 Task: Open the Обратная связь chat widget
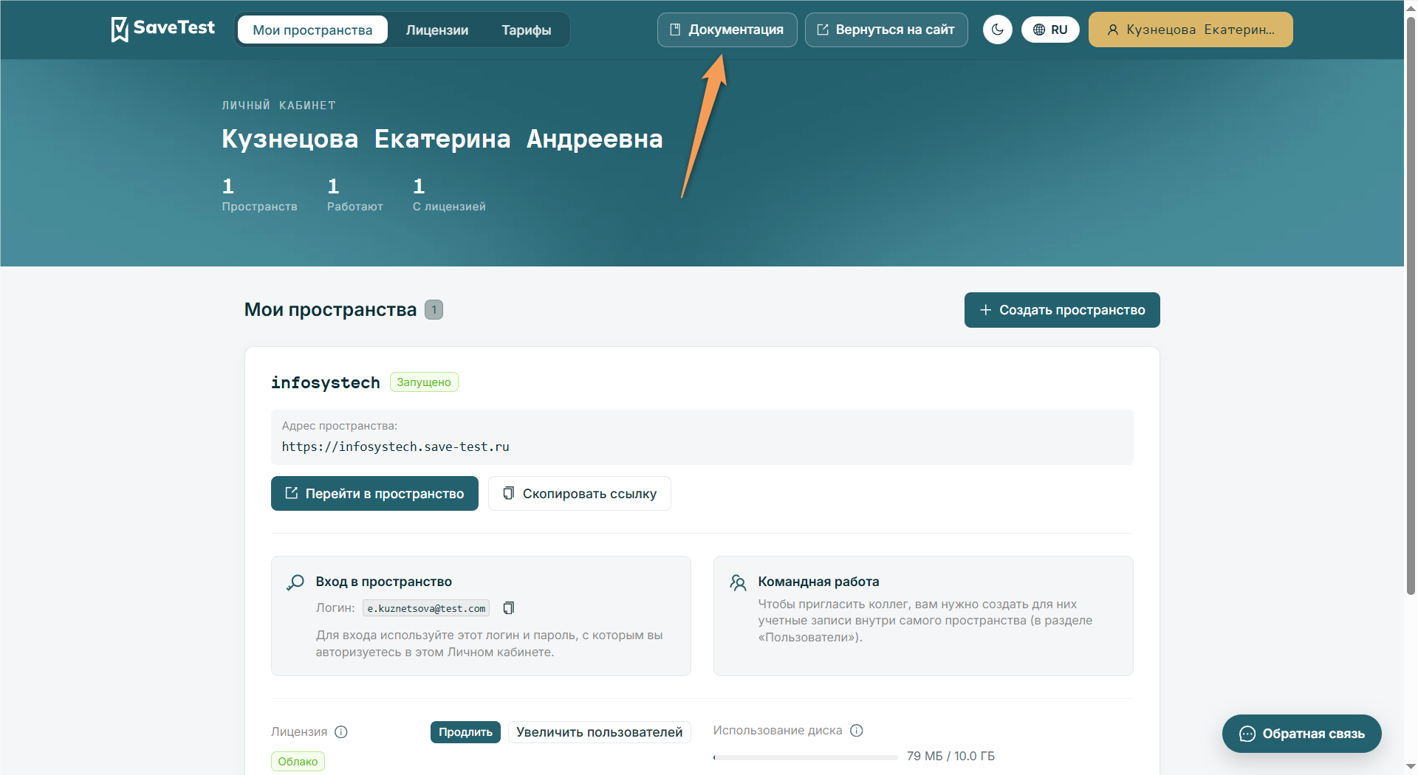point(1301,734)
